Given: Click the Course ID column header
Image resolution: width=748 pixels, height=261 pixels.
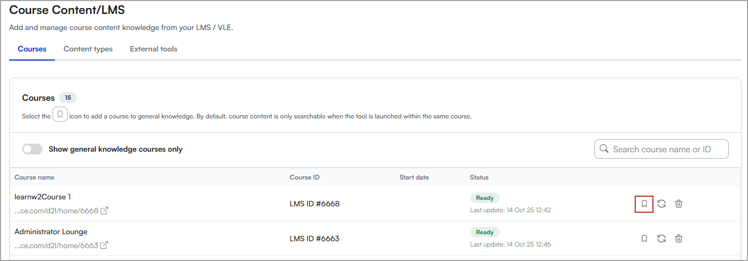Looking at the screenshot, I should point(304,177).
